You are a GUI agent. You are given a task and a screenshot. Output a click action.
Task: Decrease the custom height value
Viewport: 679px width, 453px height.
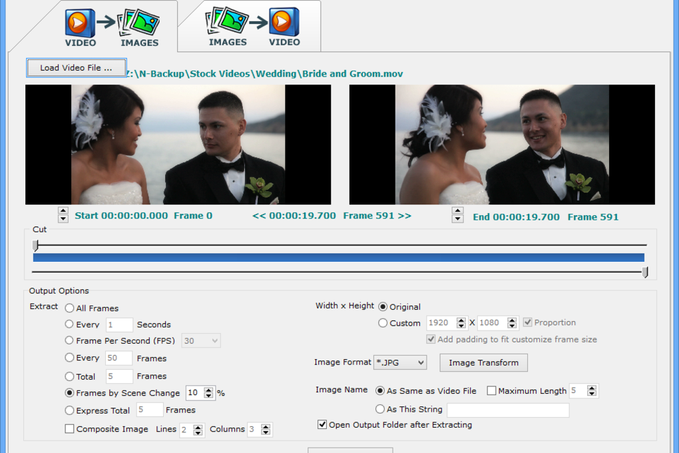point(513,326)
